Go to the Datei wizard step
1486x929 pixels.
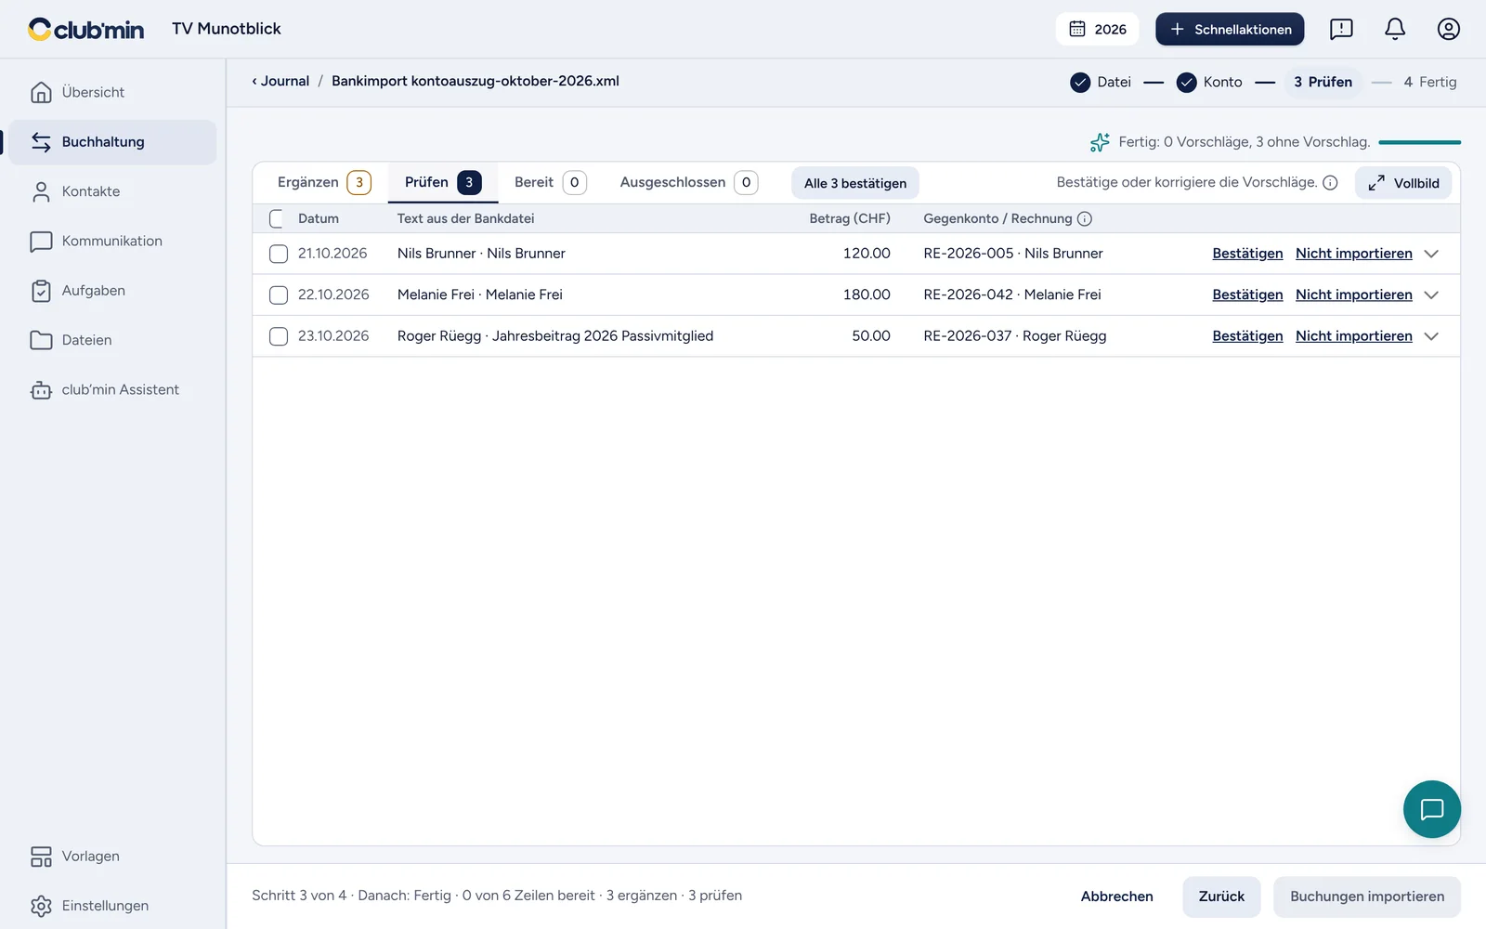point(1101,82)
